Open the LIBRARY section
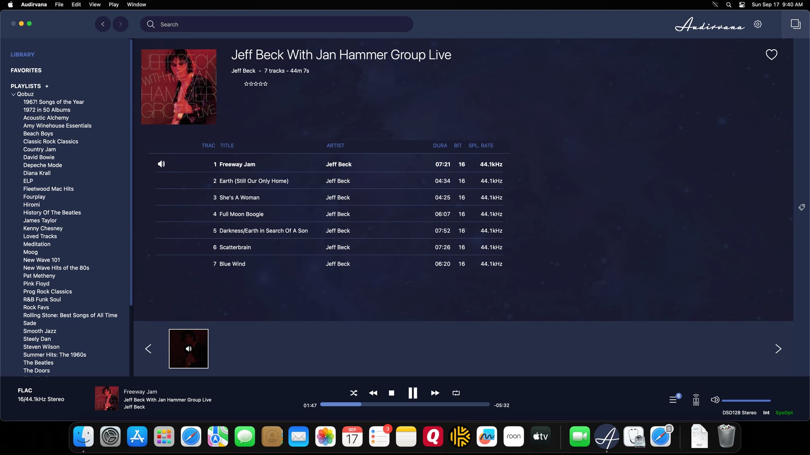Viewport: 810px width, 455px height. click(x=22, y=54)
